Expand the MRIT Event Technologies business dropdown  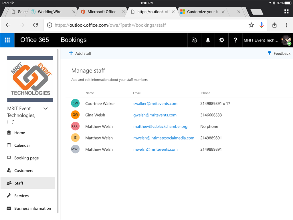tap(45, 109)
